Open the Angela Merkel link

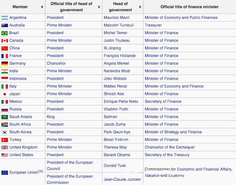pos(117,63)
